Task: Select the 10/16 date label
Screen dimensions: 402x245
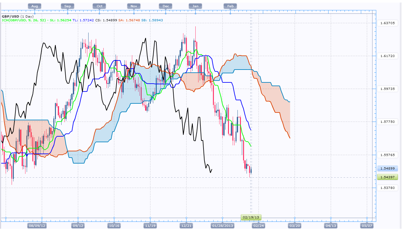Action: click(x=114, y=226)
